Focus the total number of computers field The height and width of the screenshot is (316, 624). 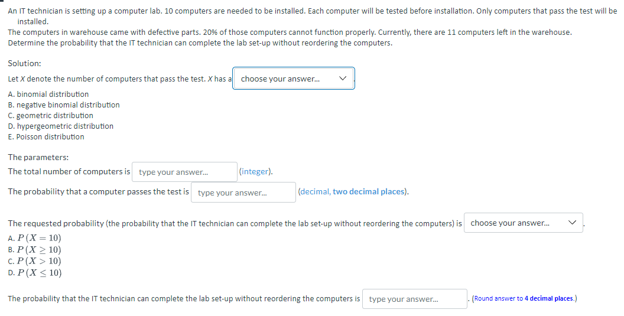coord(184,172)
